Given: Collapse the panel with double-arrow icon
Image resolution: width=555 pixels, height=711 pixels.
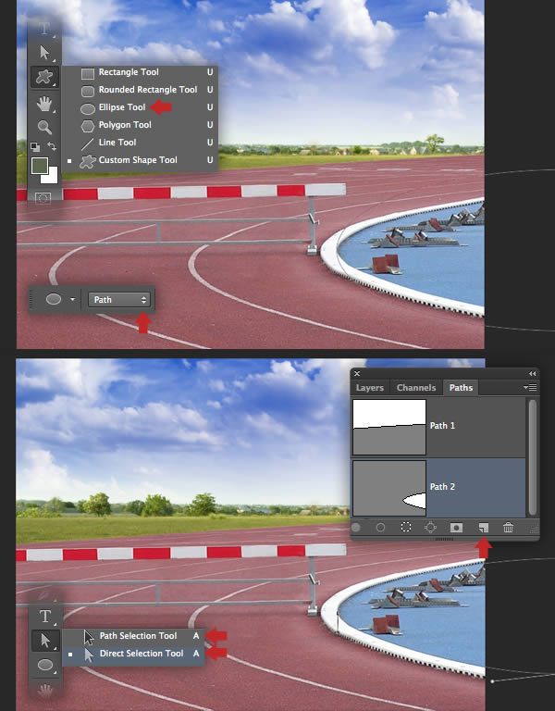Looking at the screenshot, I should [x=533, y=373].
